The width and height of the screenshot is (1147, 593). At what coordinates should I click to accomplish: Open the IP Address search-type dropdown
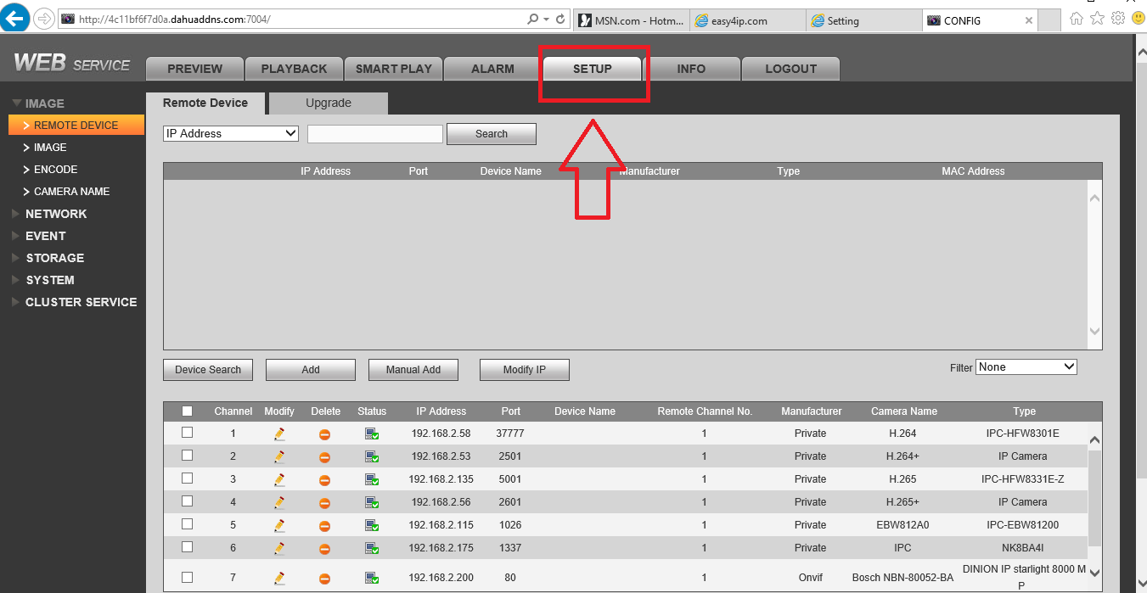tap(231, 133)
